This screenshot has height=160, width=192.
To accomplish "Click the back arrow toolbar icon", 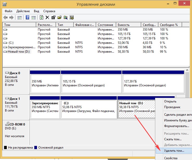I will tap(5, 18).
